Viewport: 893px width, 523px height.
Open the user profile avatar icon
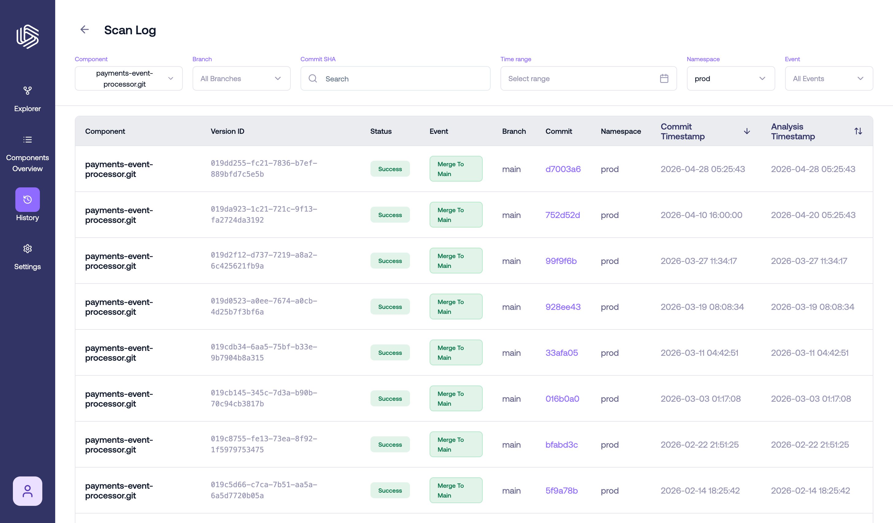coord(27,491)
